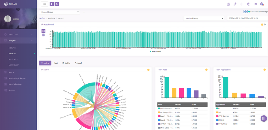
Task: Click the NetEyez breadcrumb link
Action: click(42, 18)
